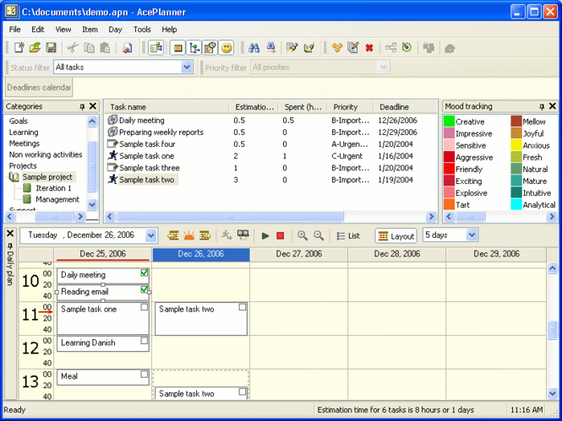
Task: Select the green Creative mood swatch
Action: [449, 121]
